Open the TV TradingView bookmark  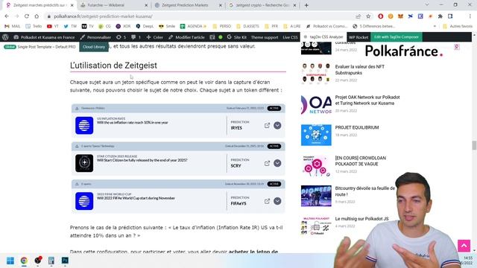(88, 27)
